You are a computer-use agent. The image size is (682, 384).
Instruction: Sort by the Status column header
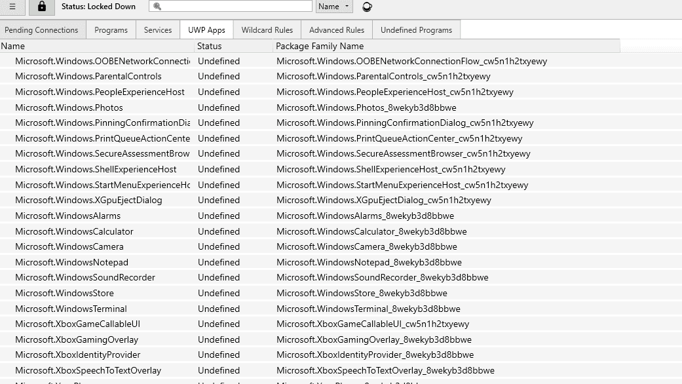coord(234,46)
